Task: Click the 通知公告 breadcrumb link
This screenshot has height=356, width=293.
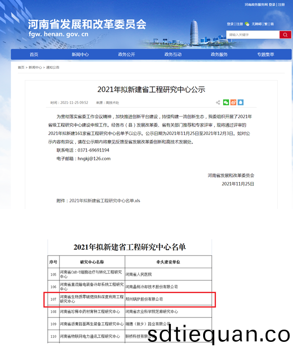Action: [x=53, y=67]
